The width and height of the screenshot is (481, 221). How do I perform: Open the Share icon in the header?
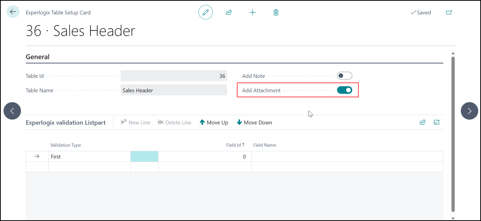229,12
